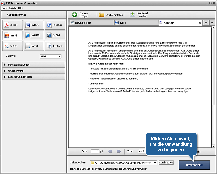Click the preview scrollbar up arrow
The width and height of the screenshot is (217, 174).
[213, 28]
